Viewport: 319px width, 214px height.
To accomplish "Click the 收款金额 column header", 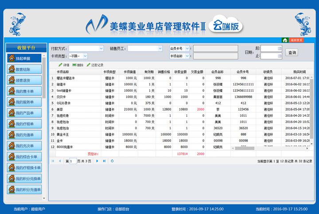I will pyautogui.click(x=180, y=72).
